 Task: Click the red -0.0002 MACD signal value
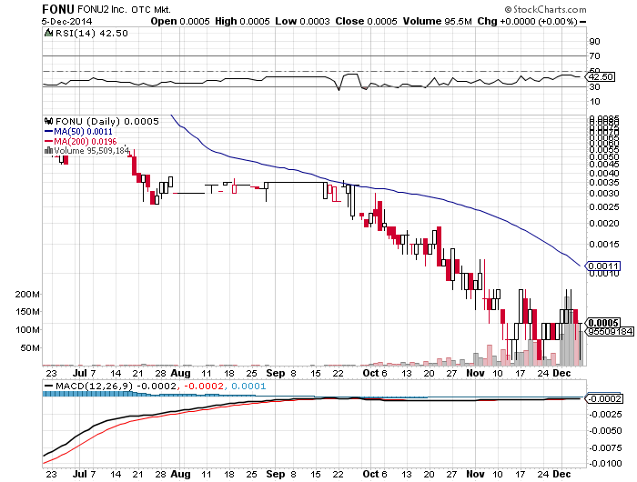[204, 386]
